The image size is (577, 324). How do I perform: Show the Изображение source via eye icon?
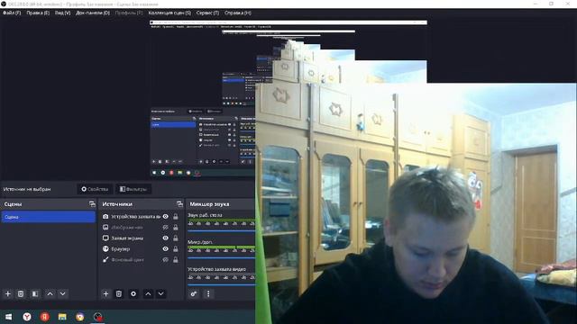click(x=166, y=228)
